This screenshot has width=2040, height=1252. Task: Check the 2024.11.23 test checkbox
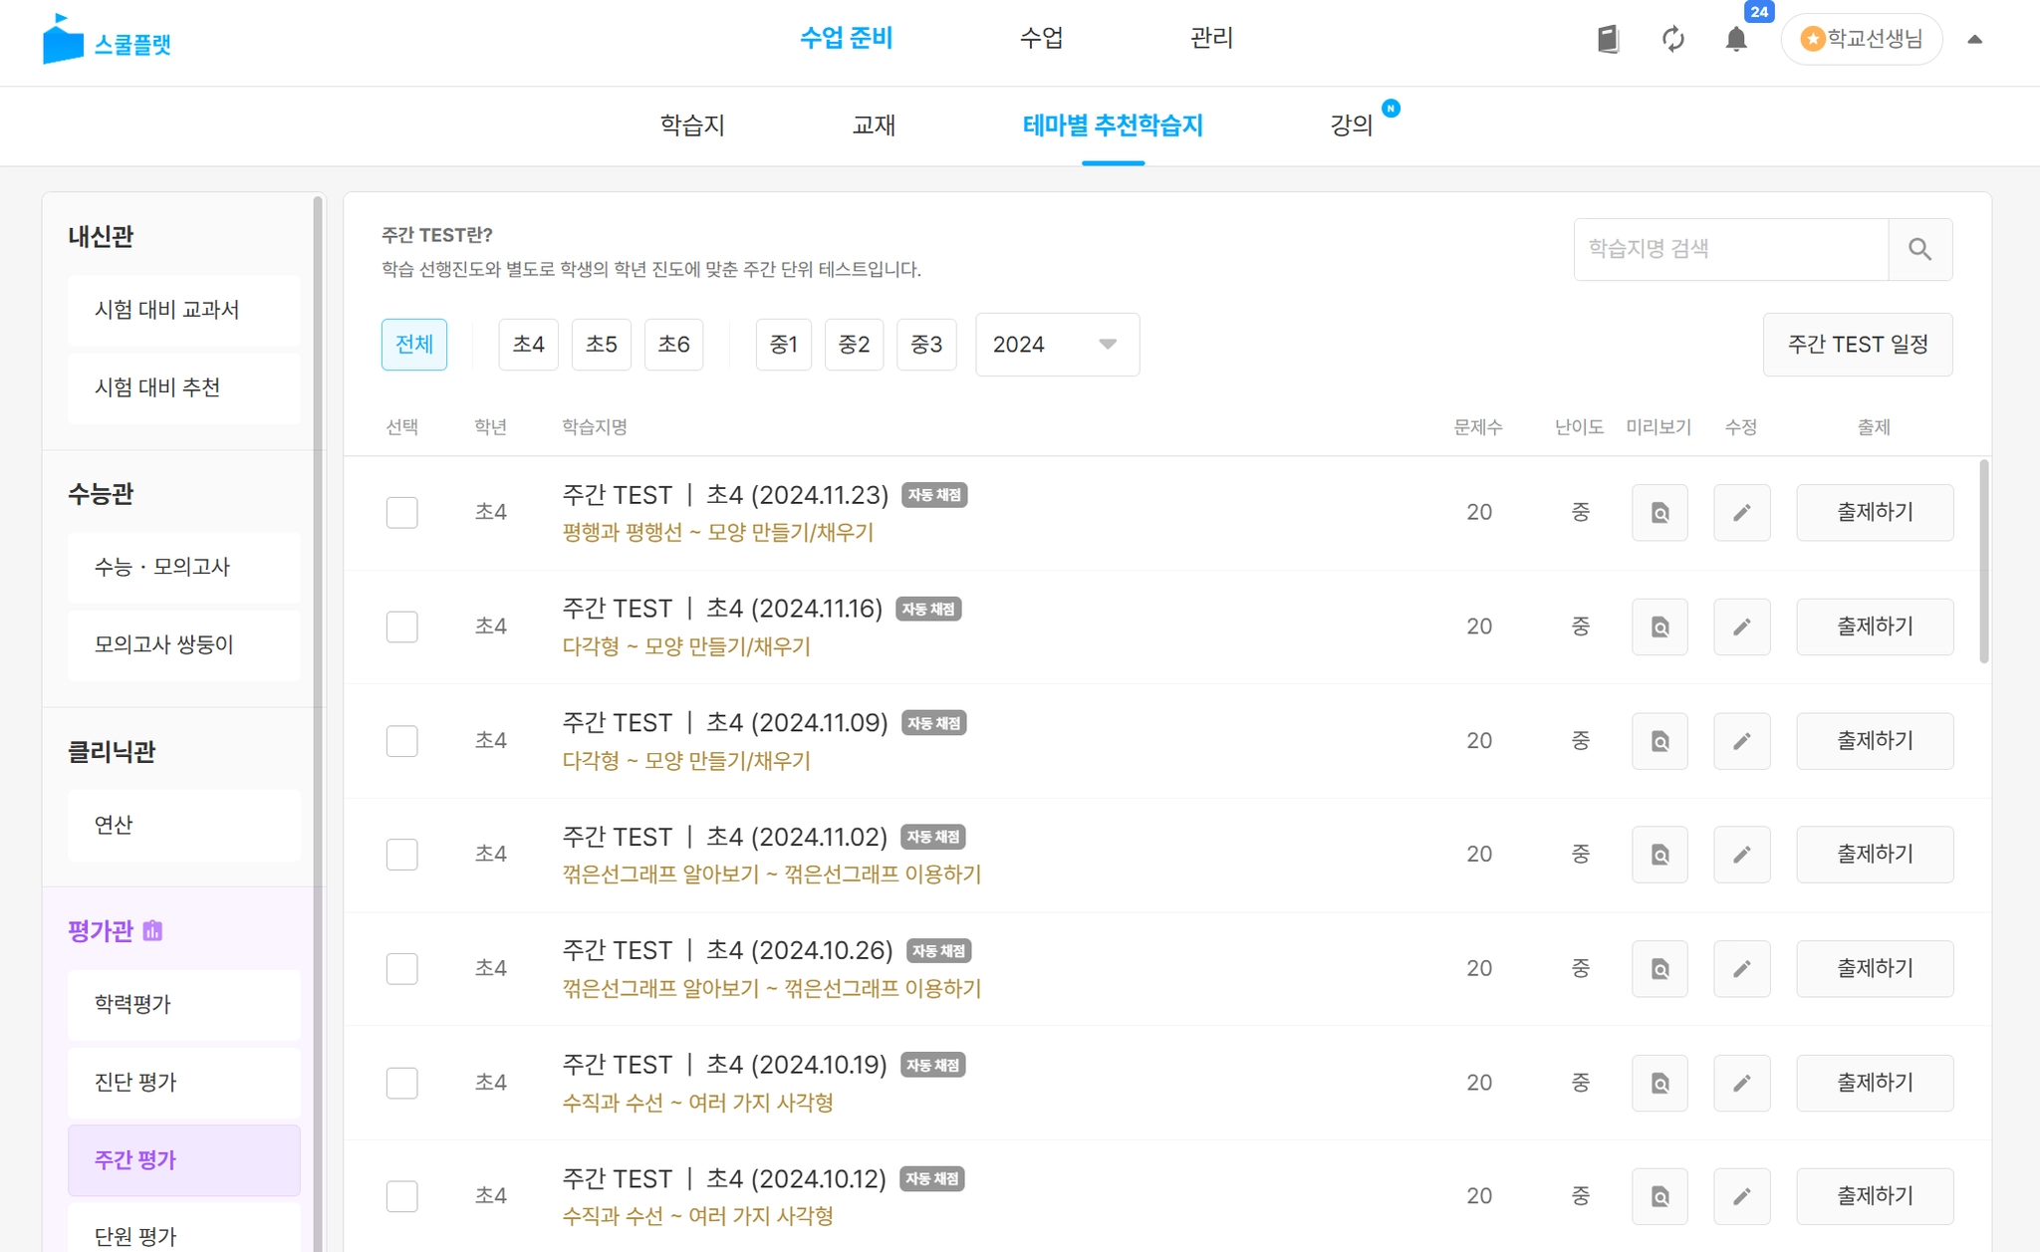(401, 513)
